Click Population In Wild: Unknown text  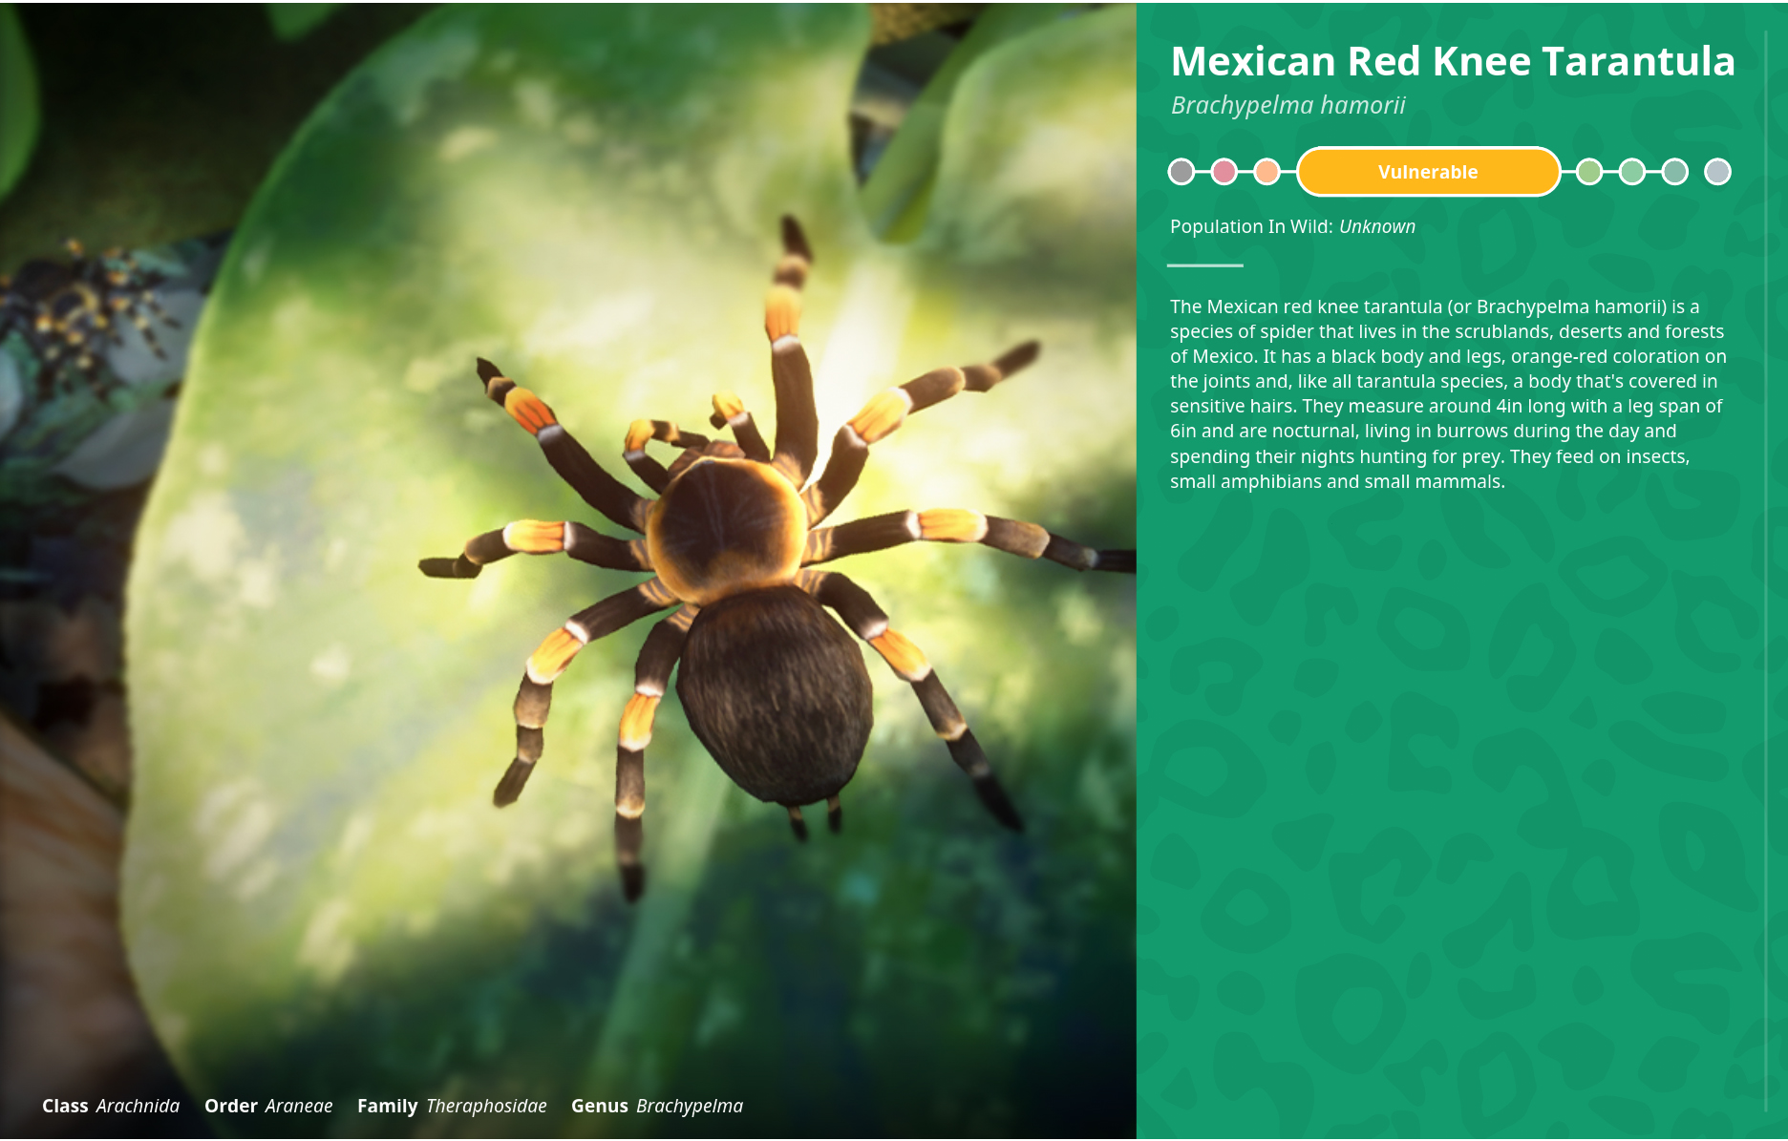pyautogui.click(x=1292, y=226)
